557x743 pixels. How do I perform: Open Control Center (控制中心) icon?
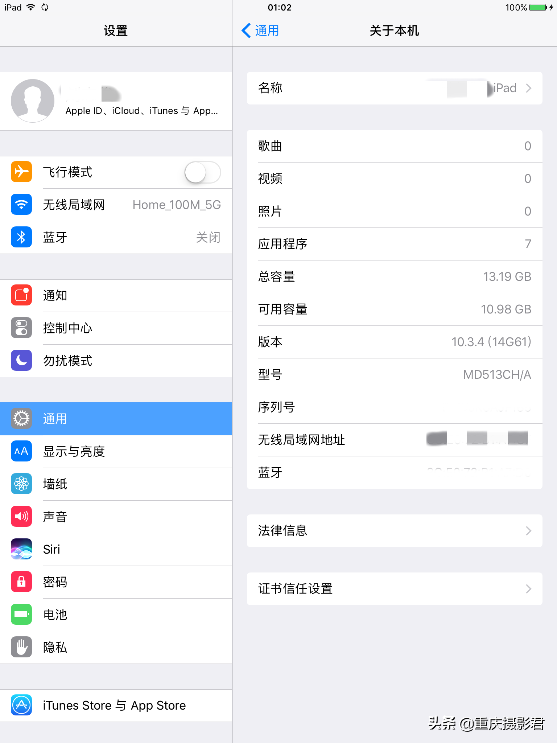(x=21, y=328)
